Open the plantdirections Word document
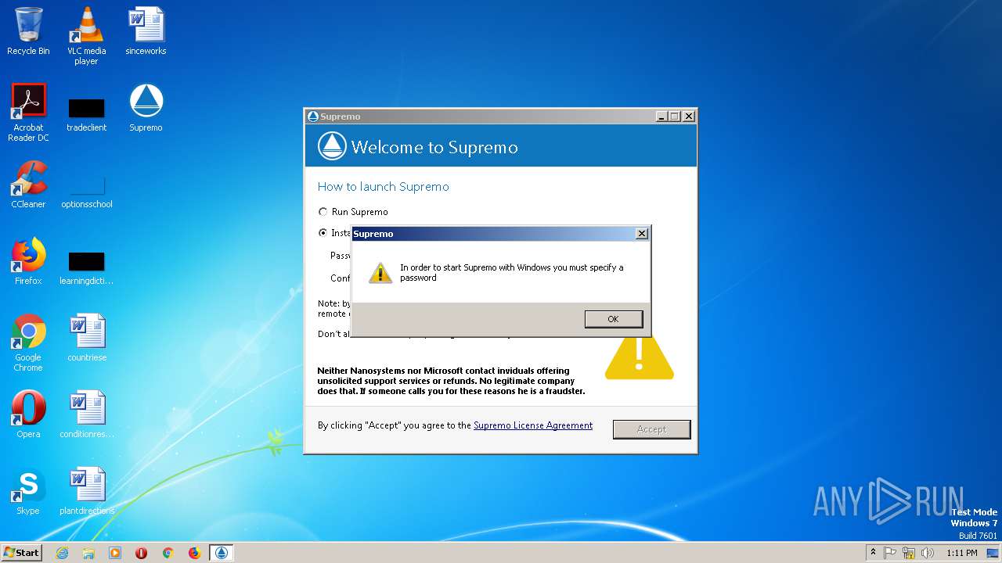The image size is (1002, 563). pos(86,491)
